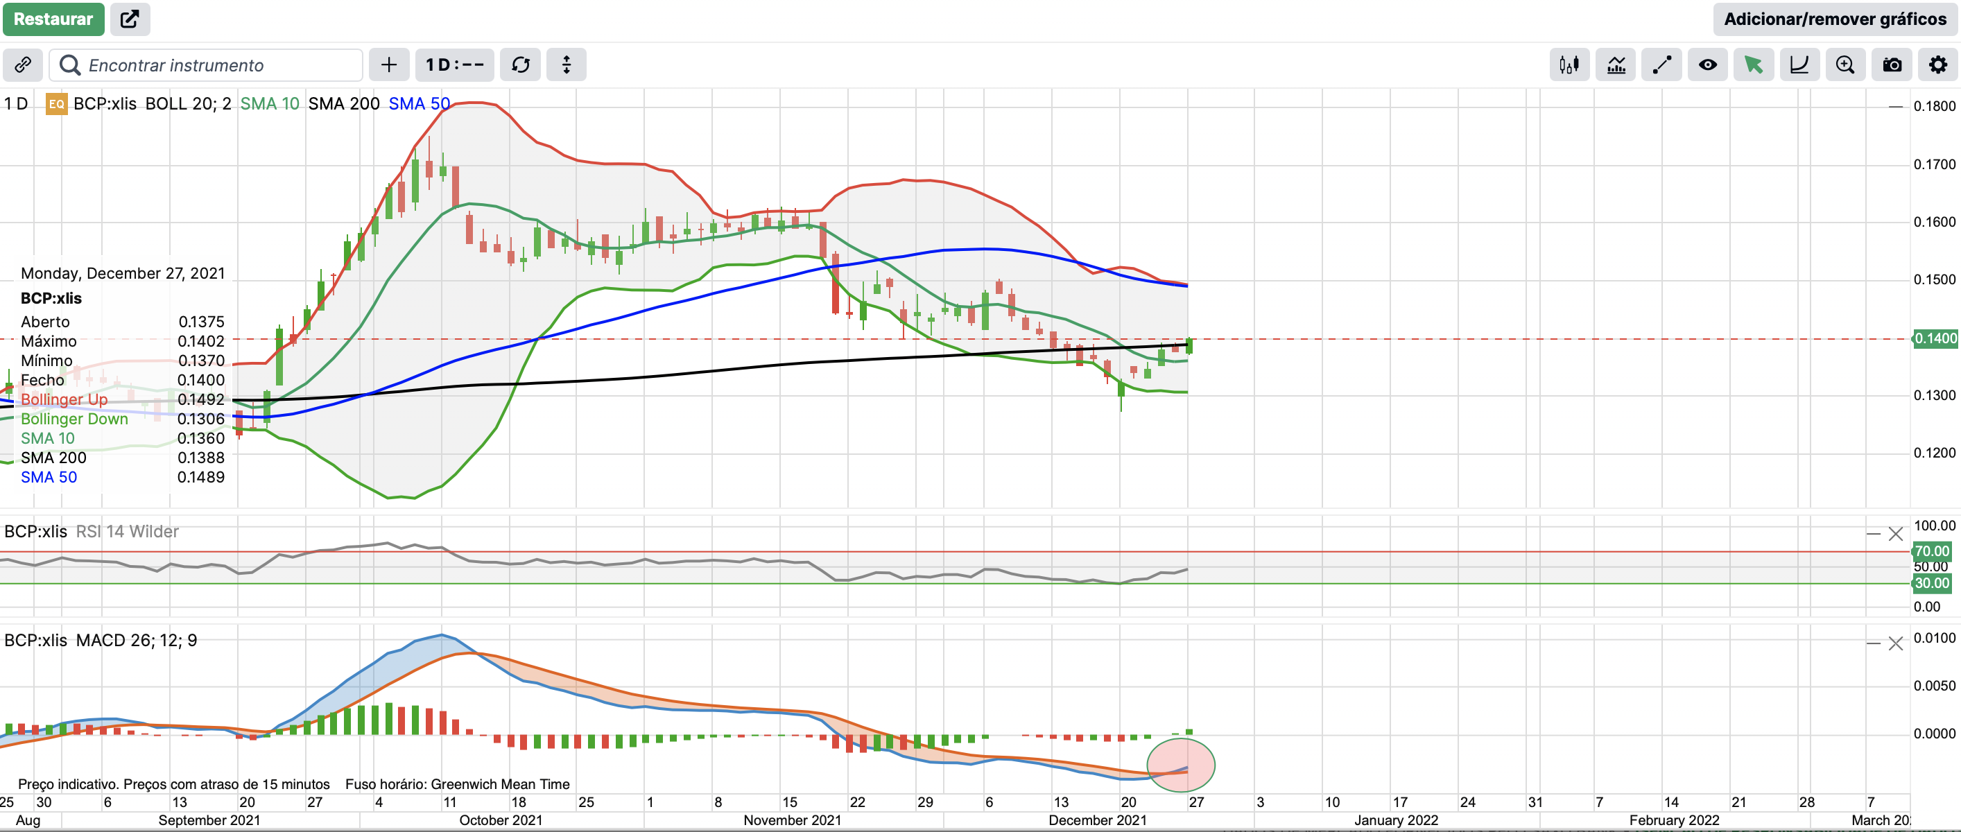Screen dimensions: 1961x832
Task: Close the RSI 14 Wilder panel
Action: [1896, 535]
